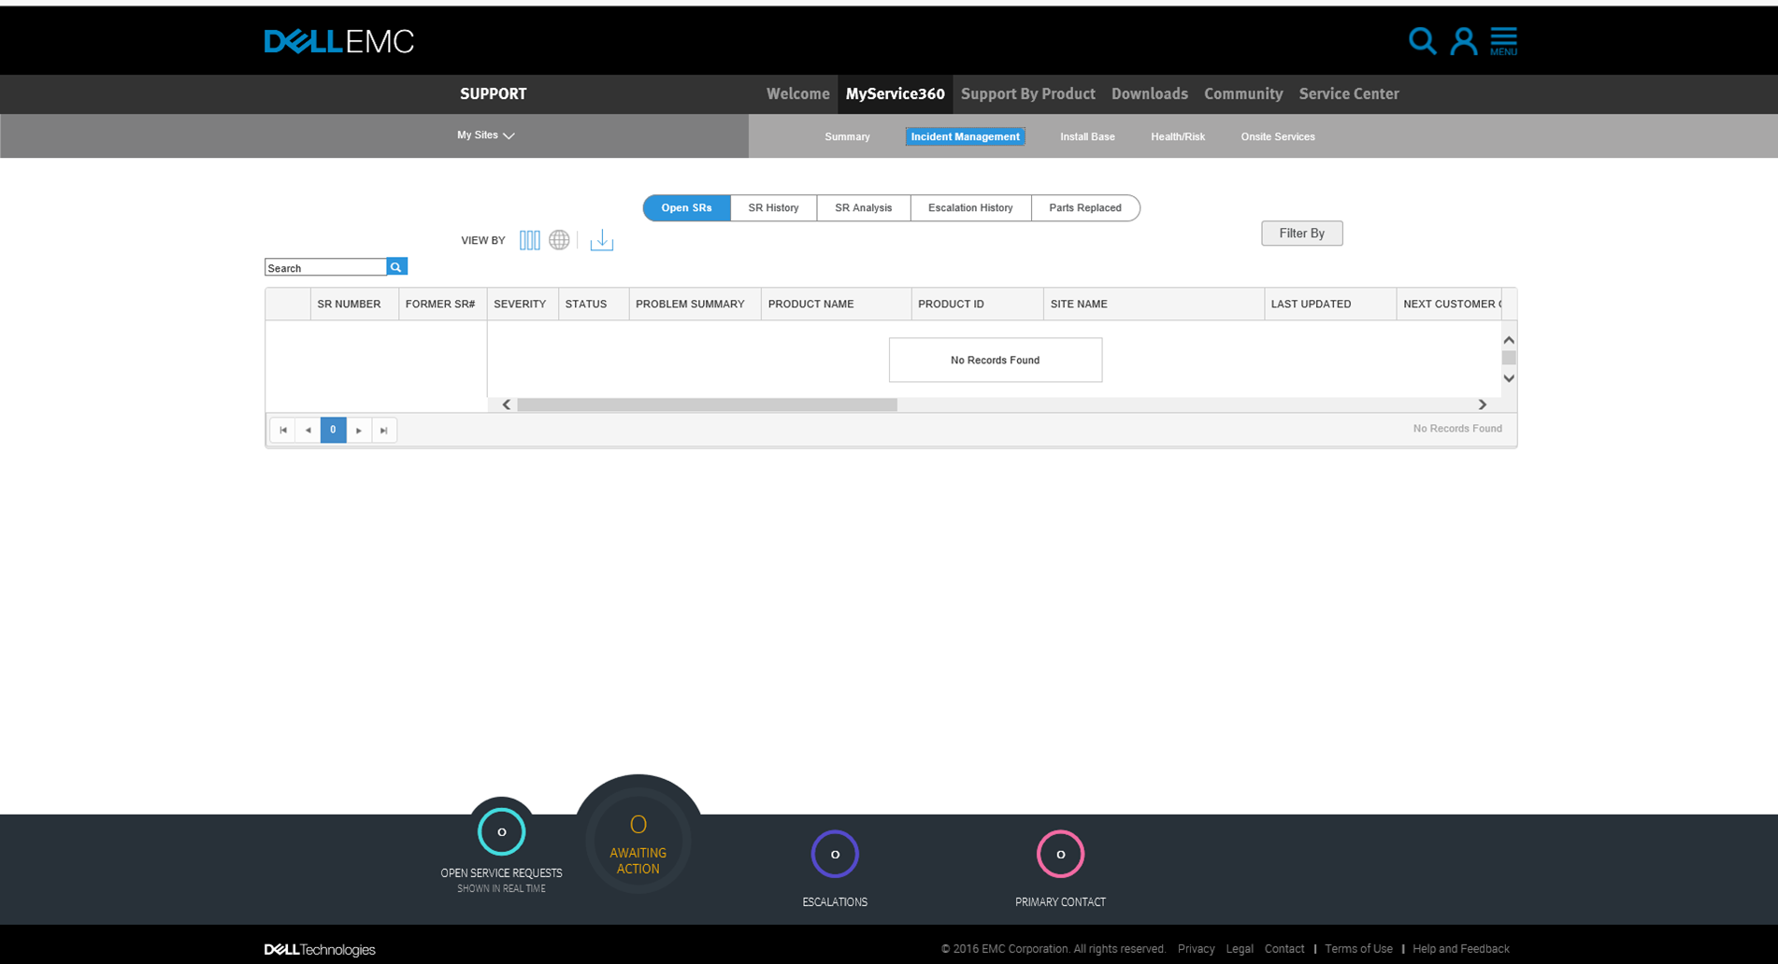1778x964 pixels.
Task: Click the Dell EMC logo
Action: tap(338, 41)
